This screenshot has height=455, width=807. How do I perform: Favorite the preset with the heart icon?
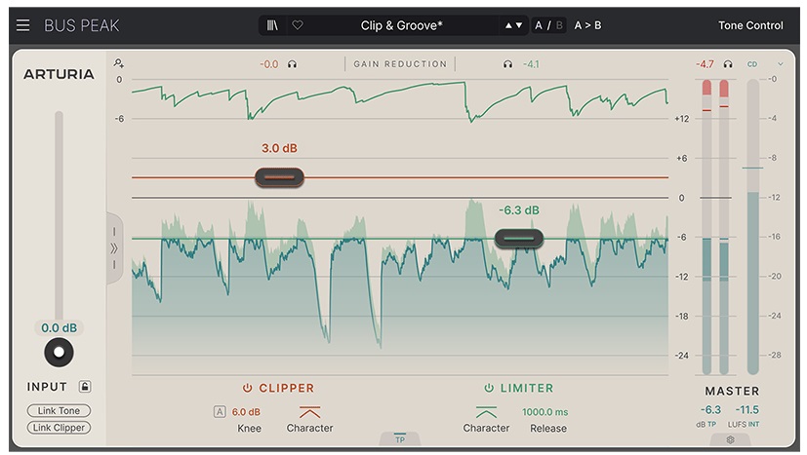pos(298,25)
